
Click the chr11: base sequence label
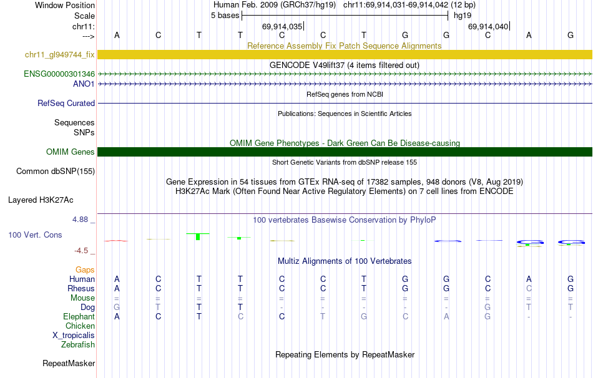(x=84, y=27)
